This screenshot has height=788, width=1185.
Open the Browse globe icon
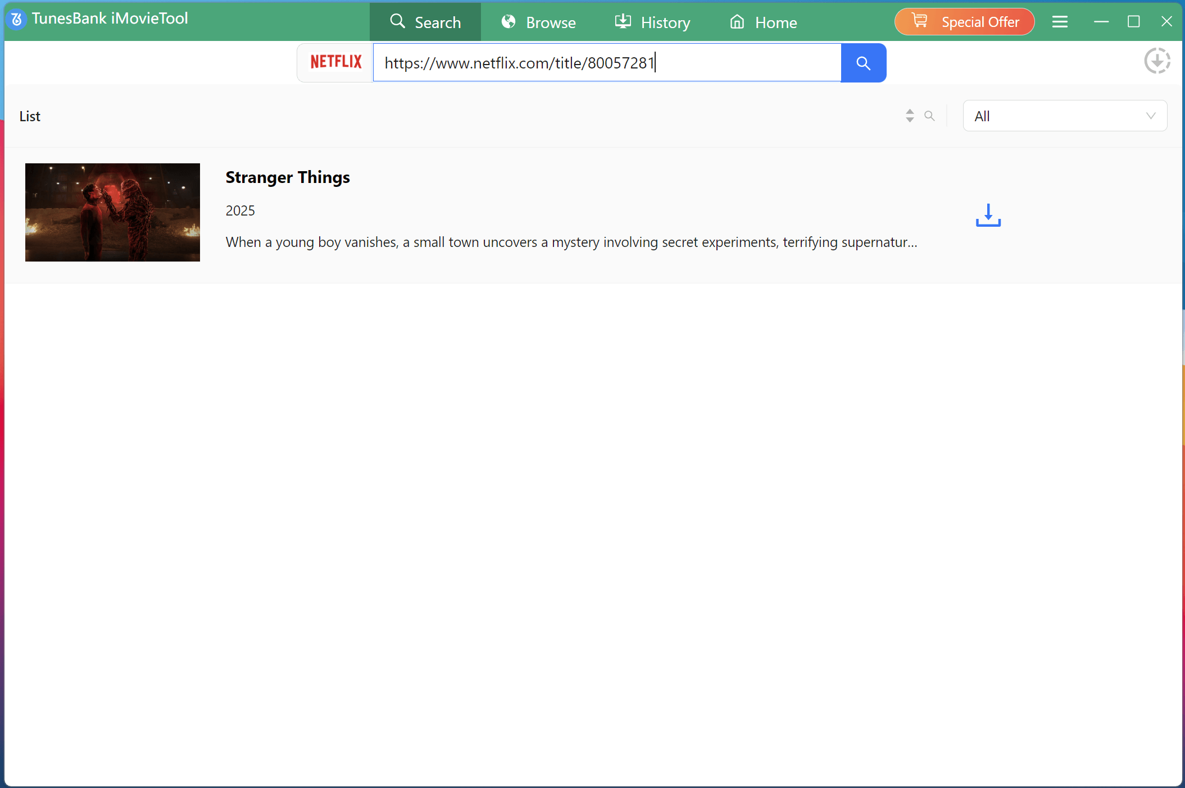tap(508, 21)
